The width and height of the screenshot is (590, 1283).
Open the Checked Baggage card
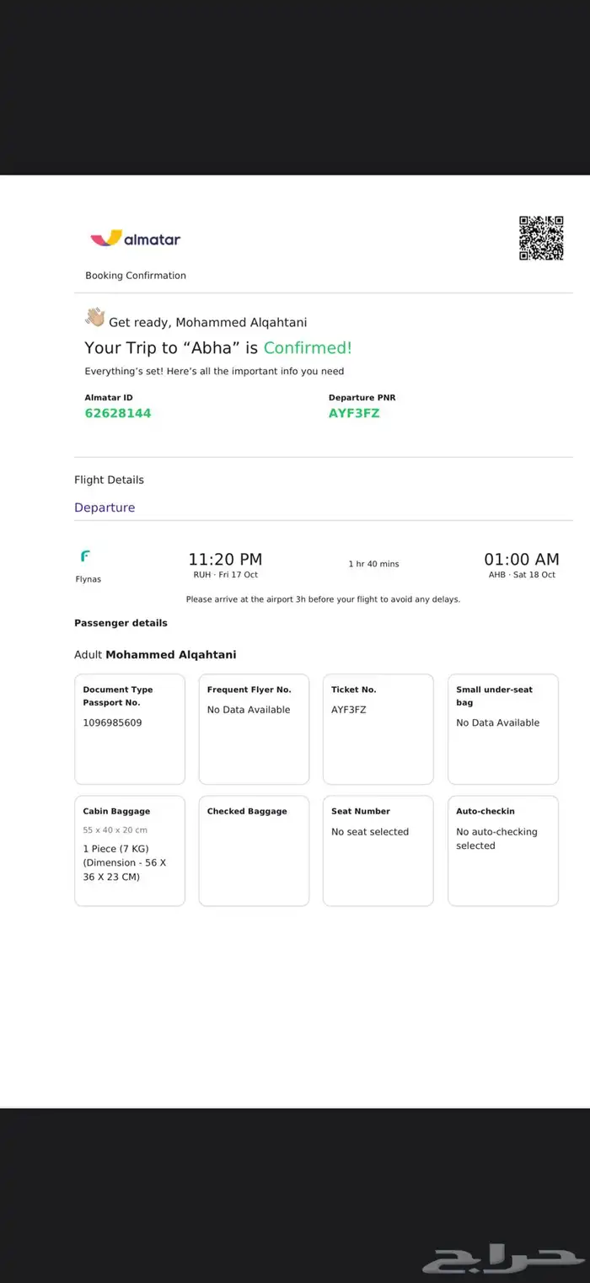click(254, 851)
